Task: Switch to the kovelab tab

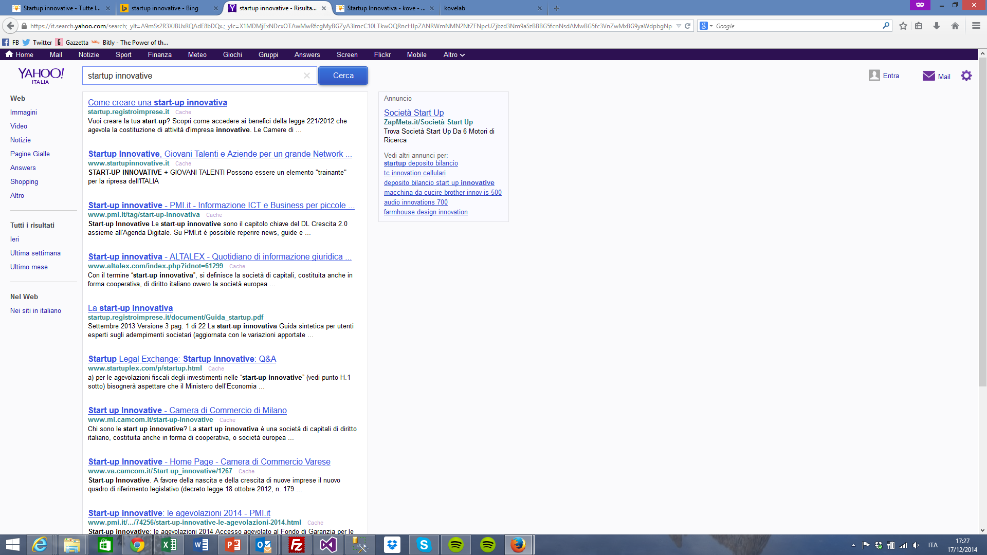Action: tap(491, 8)
